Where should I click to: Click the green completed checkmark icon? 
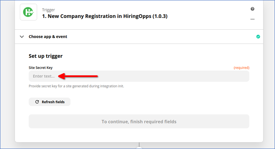tap(258, 37)
